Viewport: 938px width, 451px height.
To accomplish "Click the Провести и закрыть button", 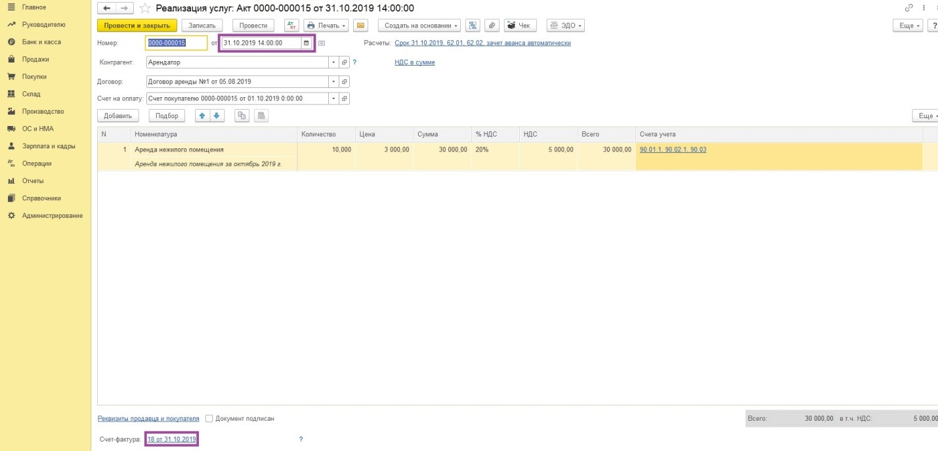I will (x=137, y=26).
